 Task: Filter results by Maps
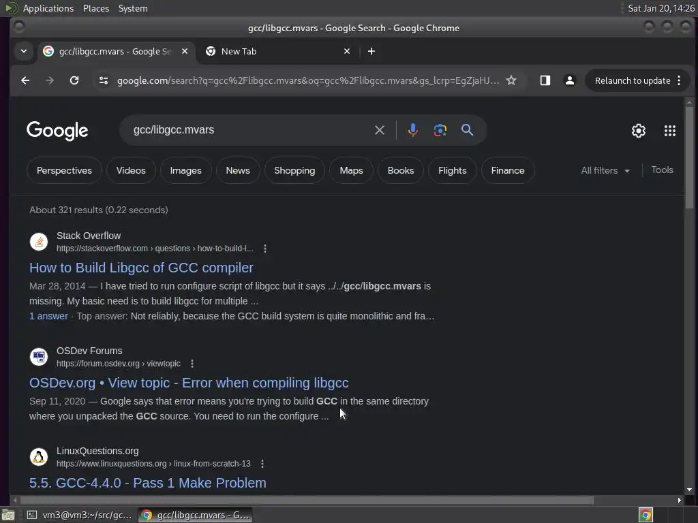click(x=351, y=170)
